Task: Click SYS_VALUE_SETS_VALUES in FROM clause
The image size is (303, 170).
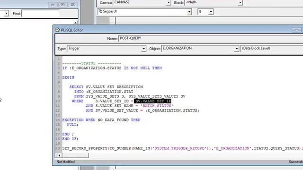Action: 153,96
